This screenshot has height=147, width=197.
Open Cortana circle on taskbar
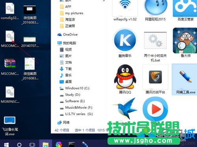[19, 145]
